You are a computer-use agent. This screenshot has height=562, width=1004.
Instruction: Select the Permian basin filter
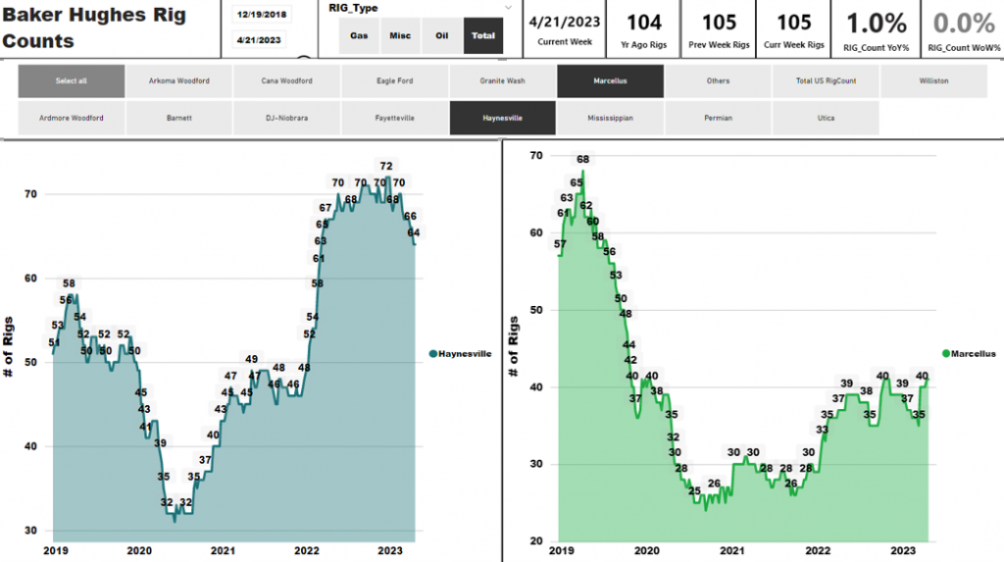(718, 119)
